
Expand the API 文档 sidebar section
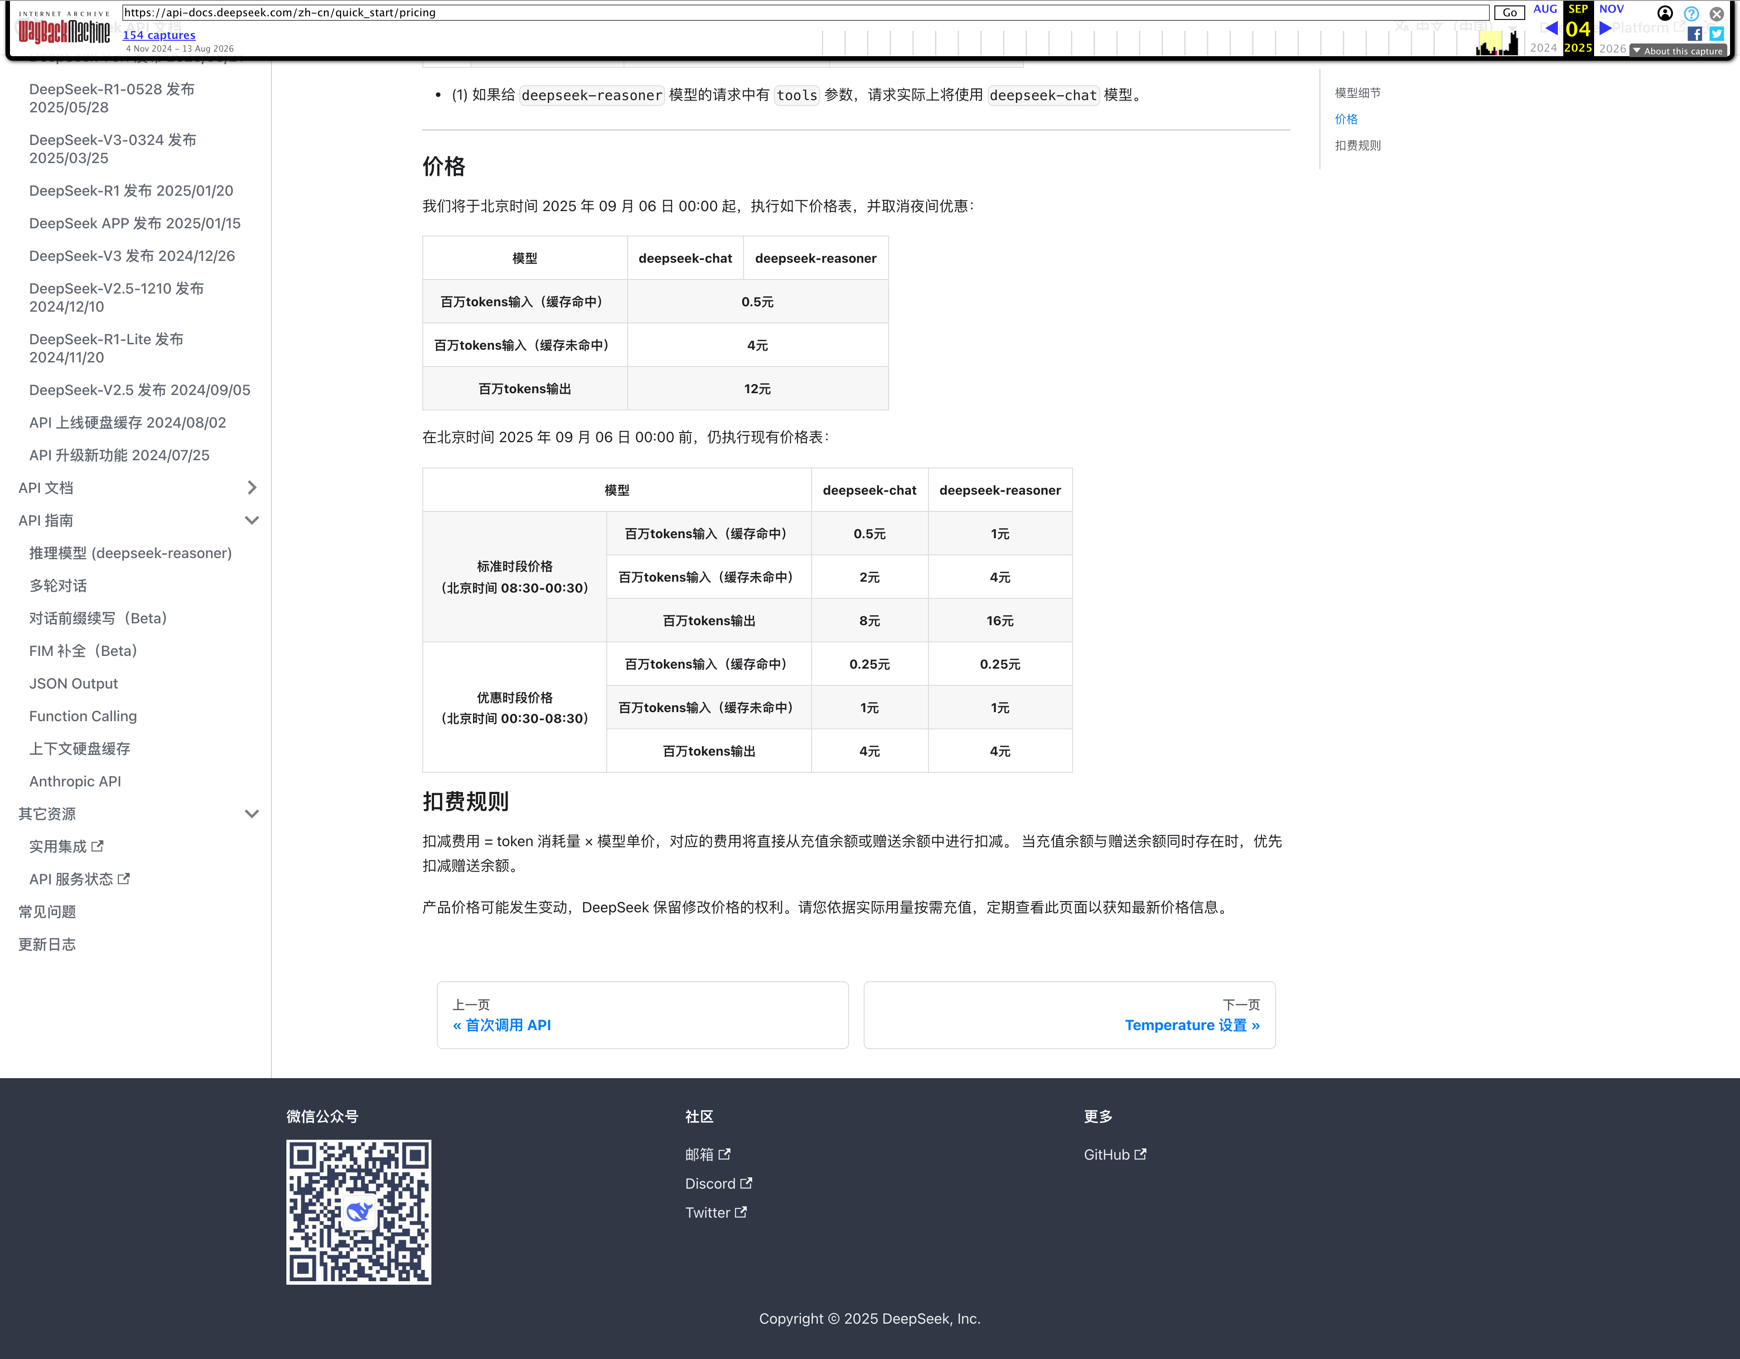(x=252, y=487)
